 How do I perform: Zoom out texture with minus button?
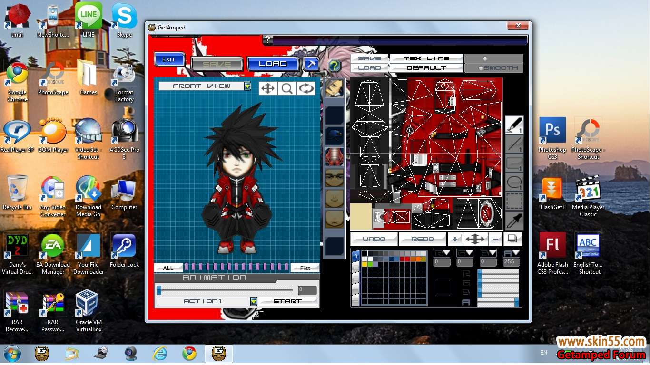point(496,239)
